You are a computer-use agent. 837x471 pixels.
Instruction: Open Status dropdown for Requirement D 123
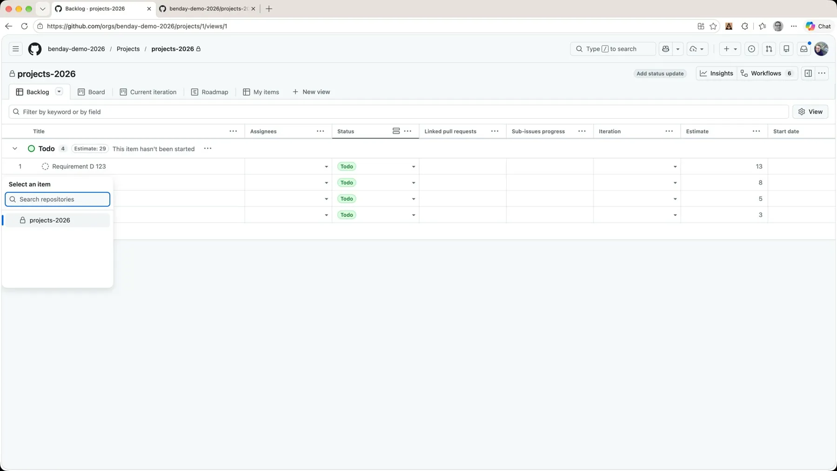pos(413,167)
